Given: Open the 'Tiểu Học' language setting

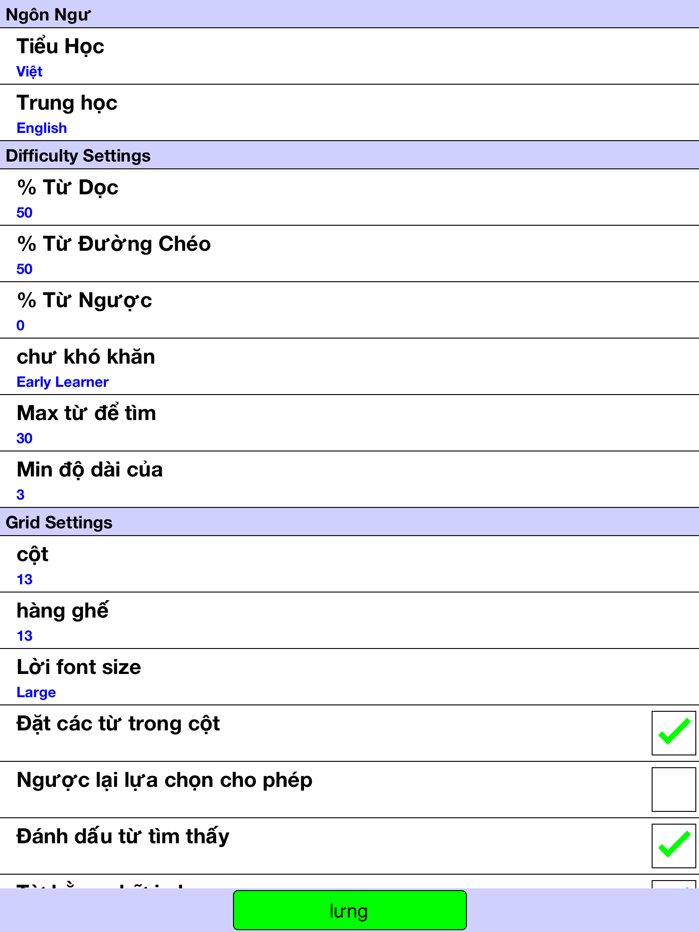Looking at the screenshot, I should point(349,56).
